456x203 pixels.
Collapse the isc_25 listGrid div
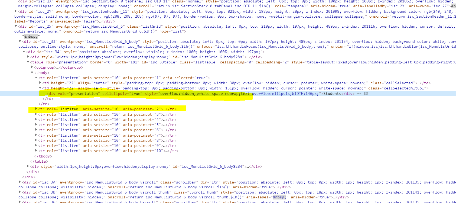[x=16, y=26]
